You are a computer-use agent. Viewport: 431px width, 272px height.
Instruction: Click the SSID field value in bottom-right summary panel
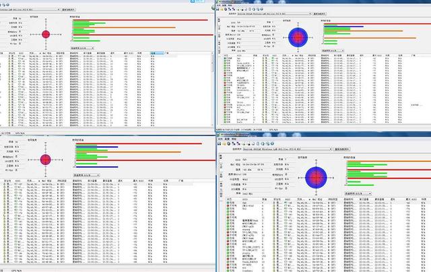pos(244,160)
